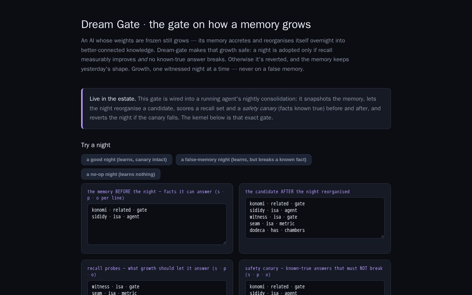Grab the resize handle of AFTER textarea
Screen dimensions: 472x295
[x=382, y=236]
